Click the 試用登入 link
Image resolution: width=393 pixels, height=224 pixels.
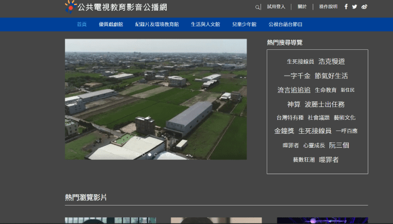point(276,7)
